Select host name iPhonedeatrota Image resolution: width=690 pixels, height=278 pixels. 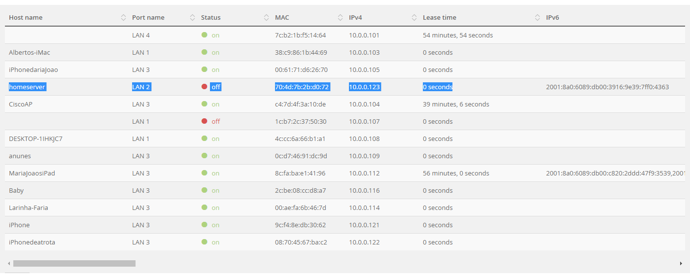pos(32,242)
